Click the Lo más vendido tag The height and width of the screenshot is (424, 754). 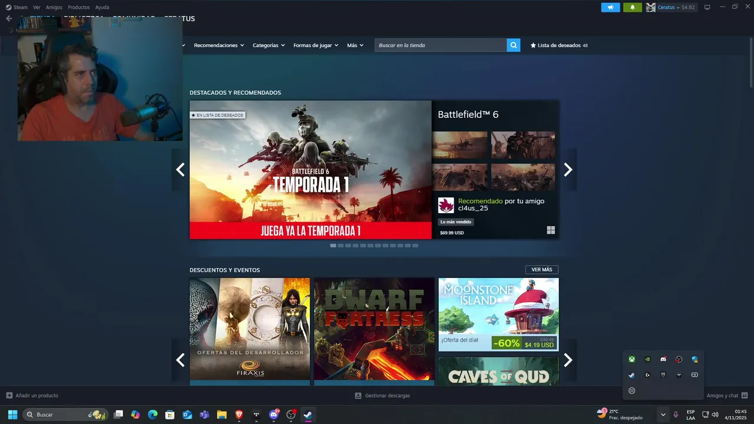tap(456, 222)
